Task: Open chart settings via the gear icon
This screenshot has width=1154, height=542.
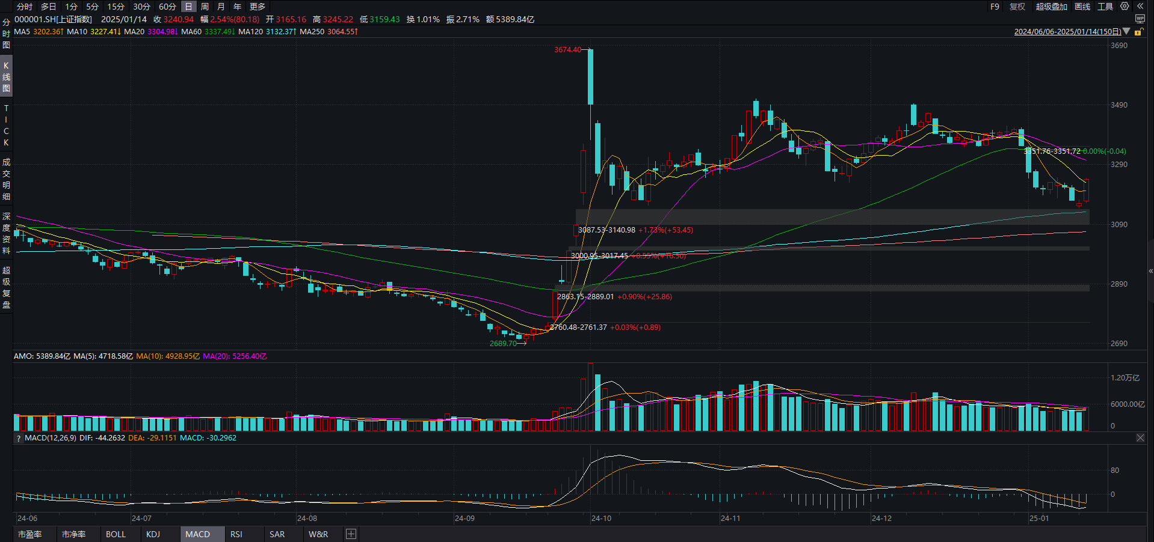Action: point(1125,7)
